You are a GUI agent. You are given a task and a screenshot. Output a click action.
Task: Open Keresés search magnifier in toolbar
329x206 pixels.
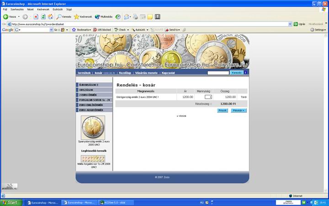pos(64,16)
